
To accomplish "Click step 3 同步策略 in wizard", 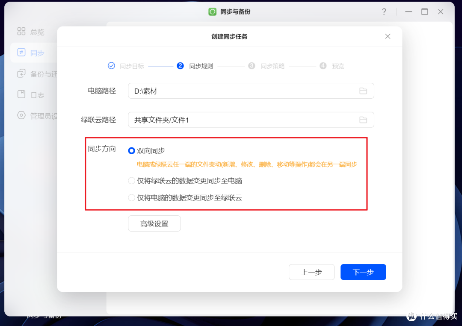I will point(267,66).
